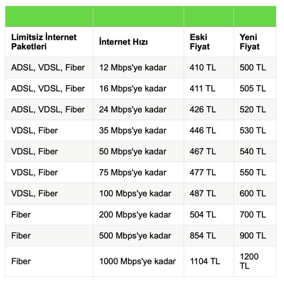Screen dimensions: 284x284
Task: Select the 467 TL old price cell
Action: coord(203,152)
